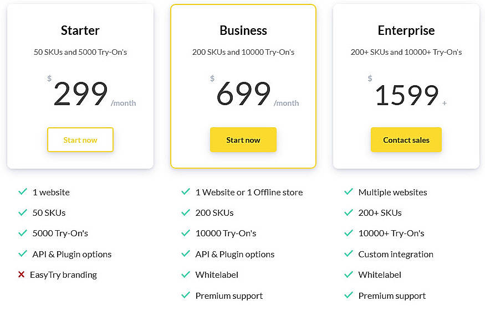
Task: Select the Business pricing card
Action: pyautogui.click(x=243, y=86)
